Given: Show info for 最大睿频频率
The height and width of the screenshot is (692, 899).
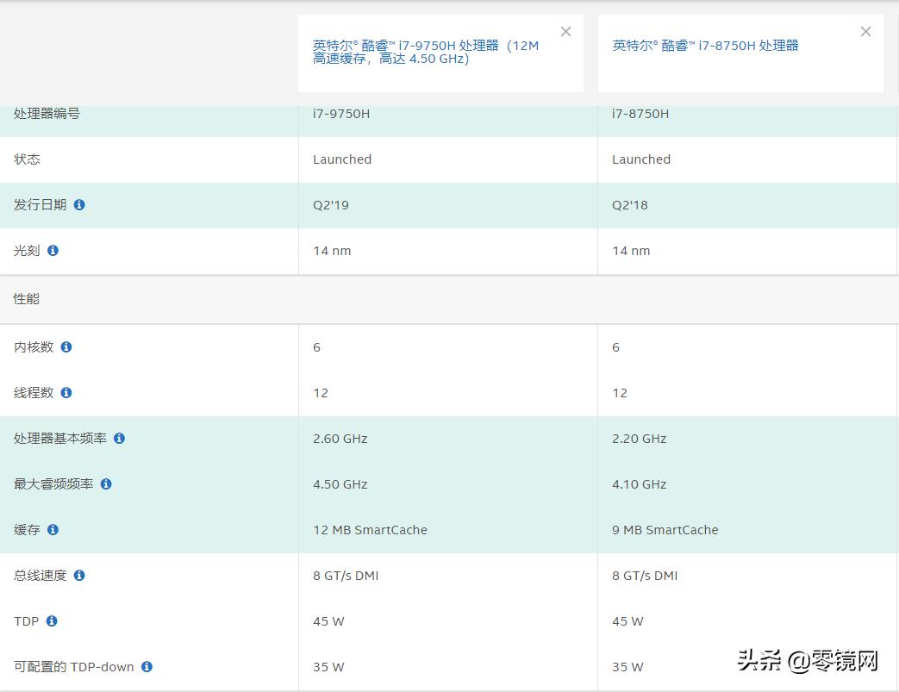Looking at the screenshot, I should 106,484.
